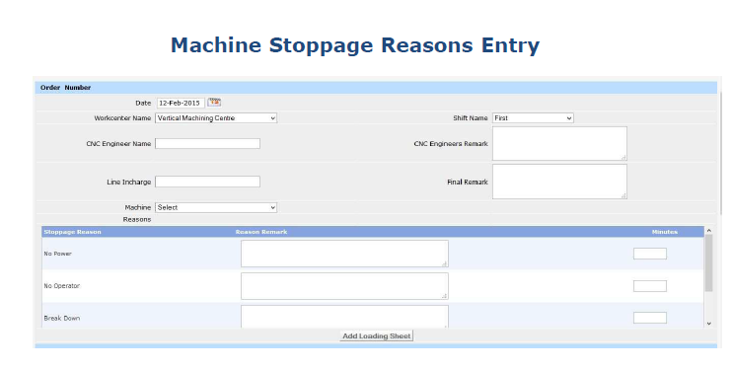Focus the Line Incharge input field
The width and height of the screenshot is (733, 370).
point(207,182)
